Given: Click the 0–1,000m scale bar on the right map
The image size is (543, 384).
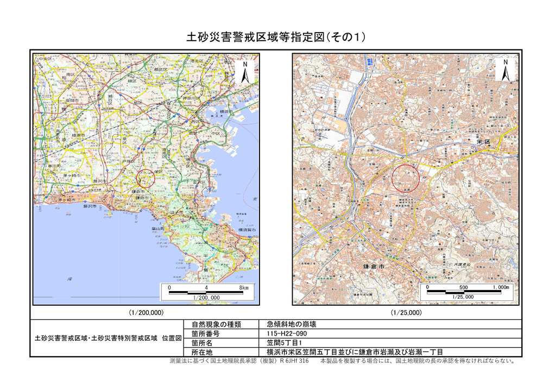Looking at the screenshot, I should [468, 292].
